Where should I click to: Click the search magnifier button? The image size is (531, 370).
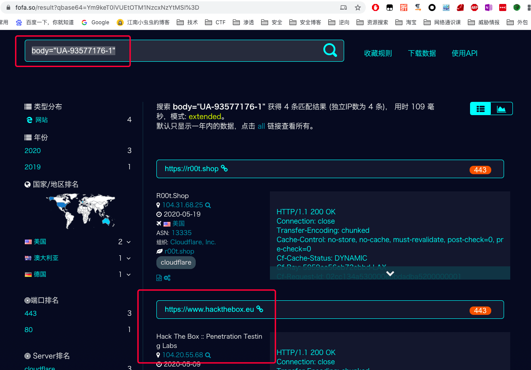pos(330,50)
